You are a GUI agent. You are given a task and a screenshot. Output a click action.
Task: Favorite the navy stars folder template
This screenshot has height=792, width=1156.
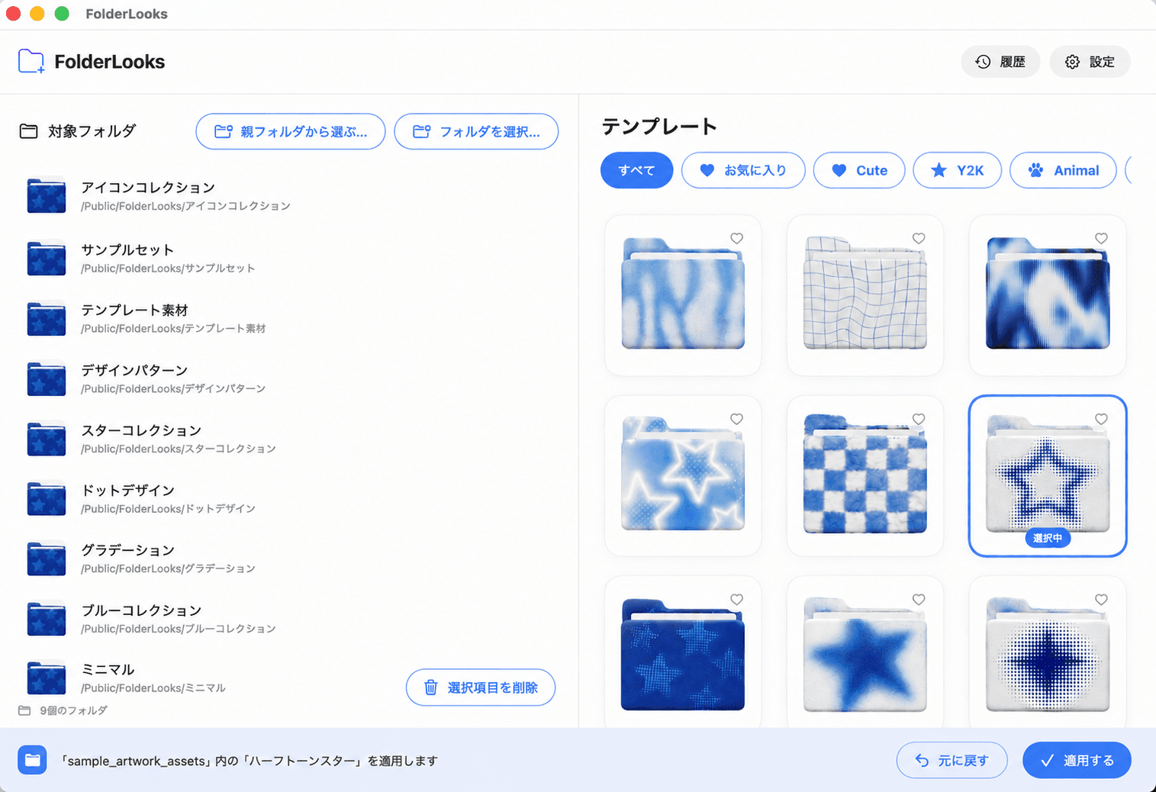(736, 600)
